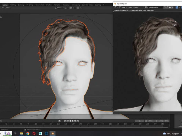Play animation in reverse
The height and width of the screenshot is (136, 182).
70,121
